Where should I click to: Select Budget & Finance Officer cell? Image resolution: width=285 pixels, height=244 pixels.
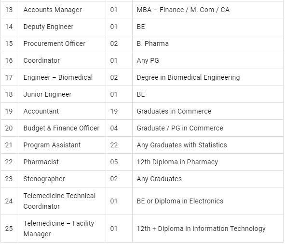click(61, 128)
